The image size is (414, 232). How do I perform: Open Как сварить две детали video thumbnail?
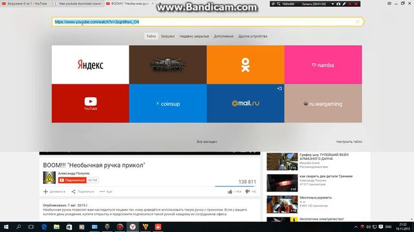point(282,183)
